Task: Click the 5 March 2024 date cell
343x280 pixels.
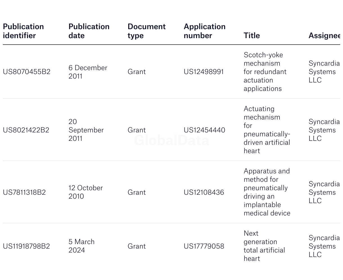Action: (x=82, y=246)
